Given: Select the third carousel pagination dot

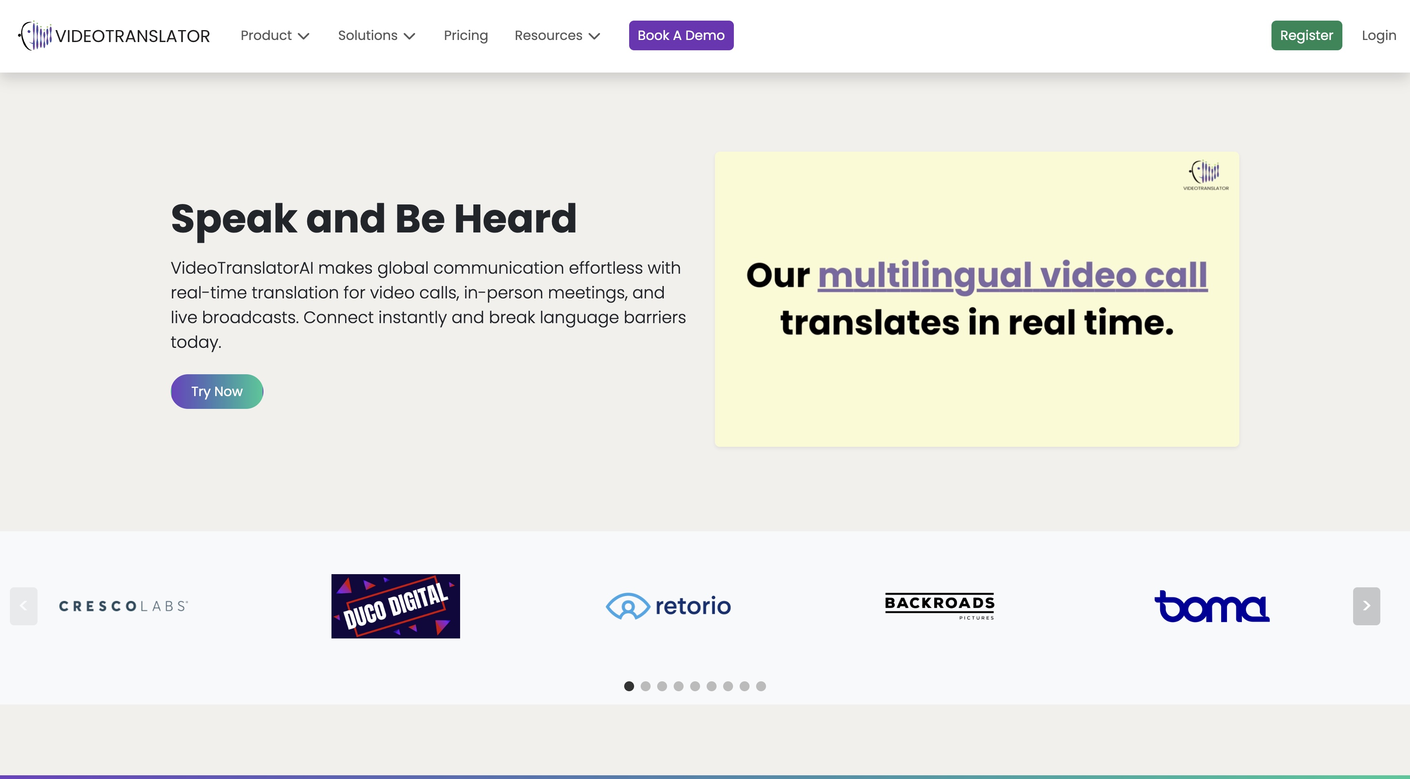Looking at the screenshot, I should (x=661, y=686).
